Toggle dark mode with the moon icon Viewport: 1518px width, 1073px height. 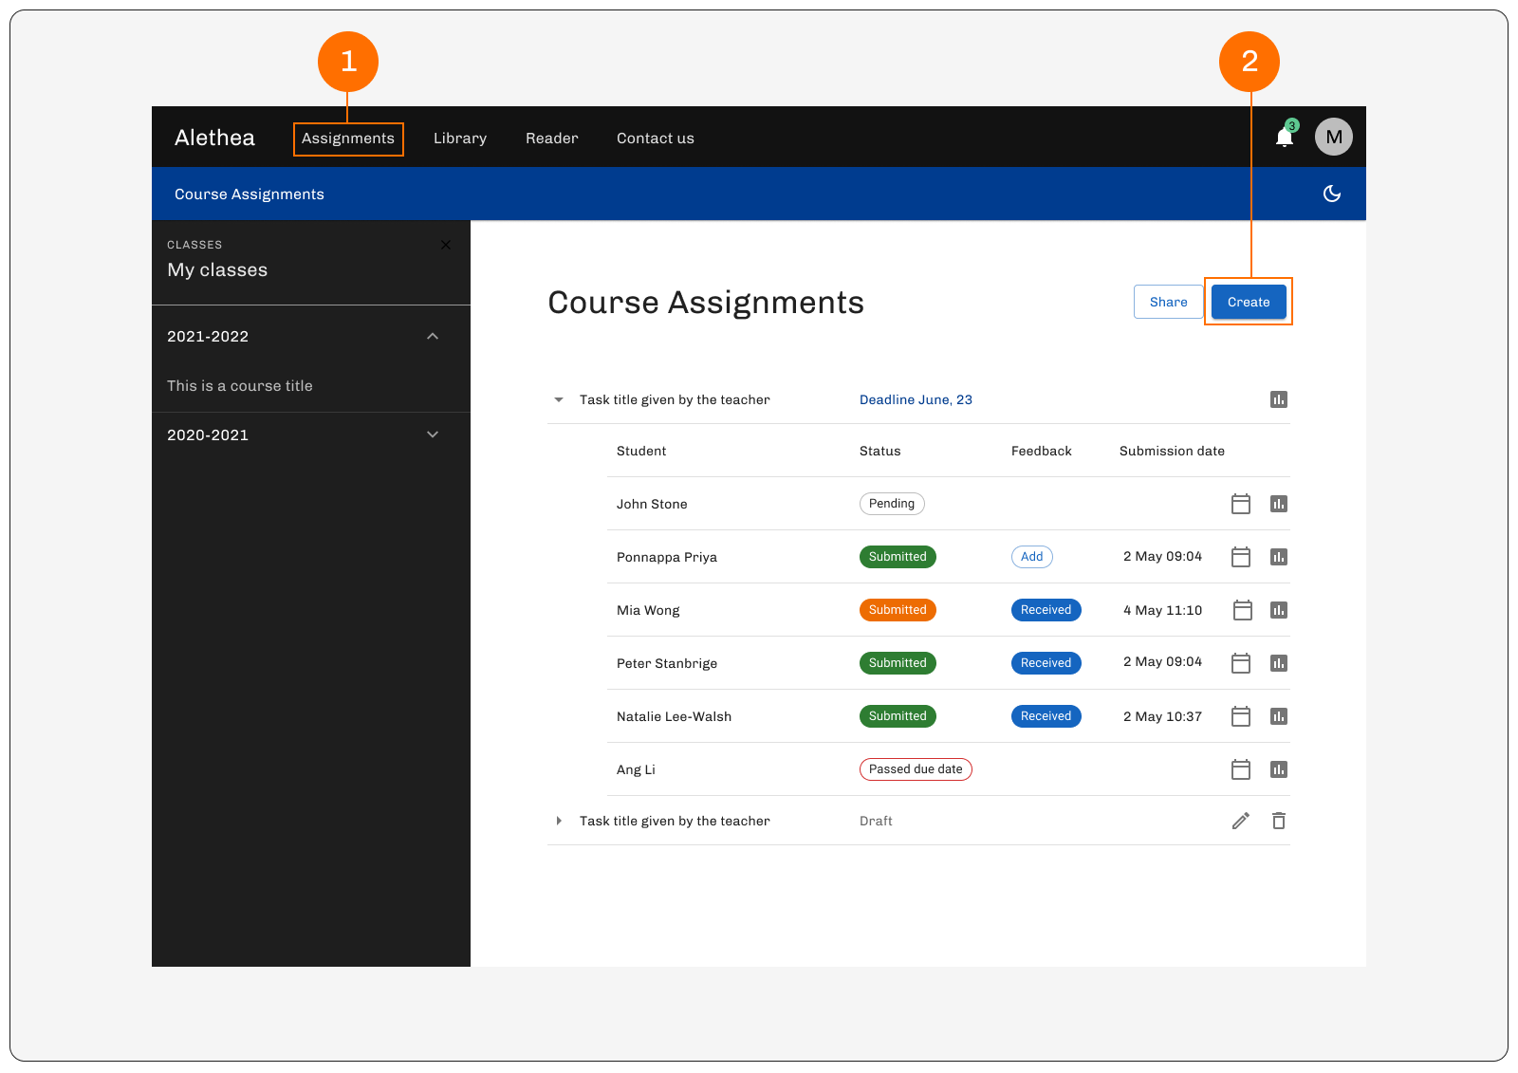[1332, 194]
